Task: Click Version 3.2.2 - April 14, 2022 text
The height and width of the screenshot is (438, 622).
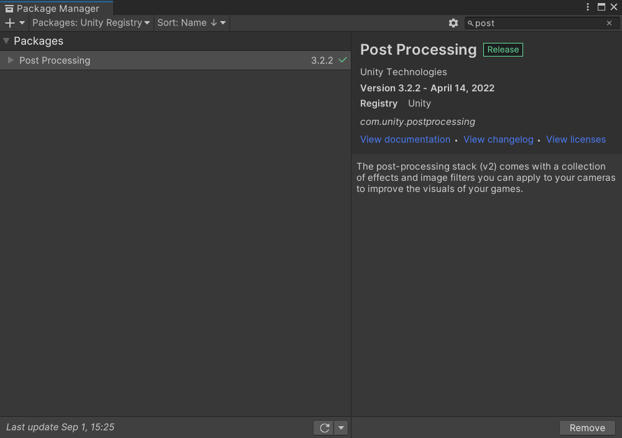Action: point(427,88)
